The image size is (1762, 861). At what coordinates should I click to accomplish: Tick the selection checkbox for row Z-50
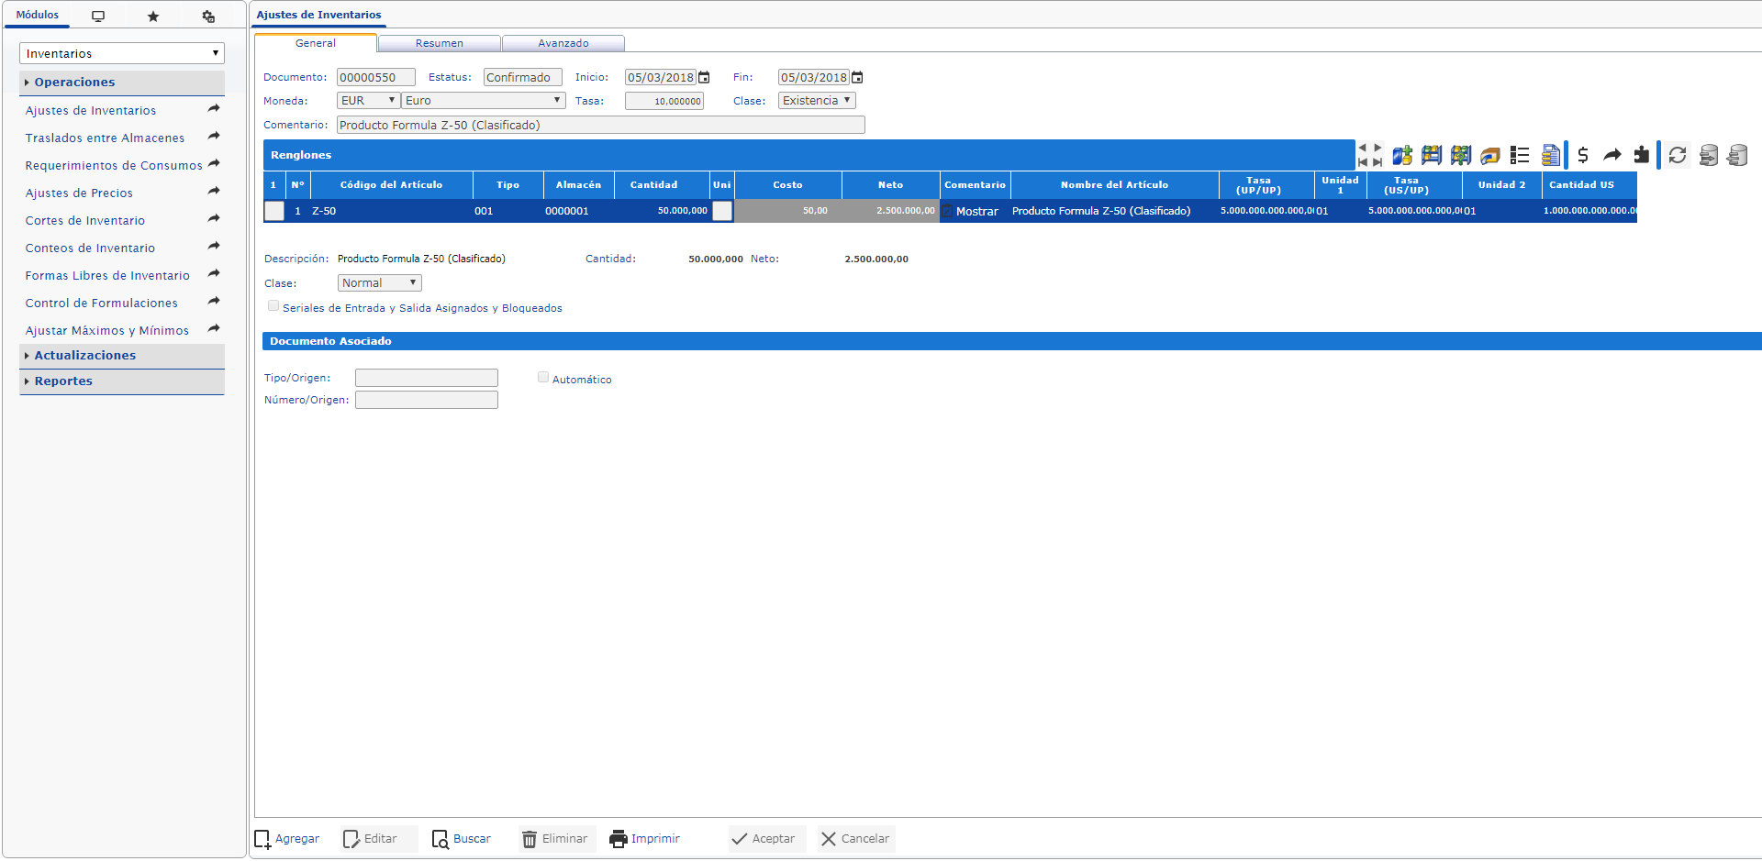point(274,211)
